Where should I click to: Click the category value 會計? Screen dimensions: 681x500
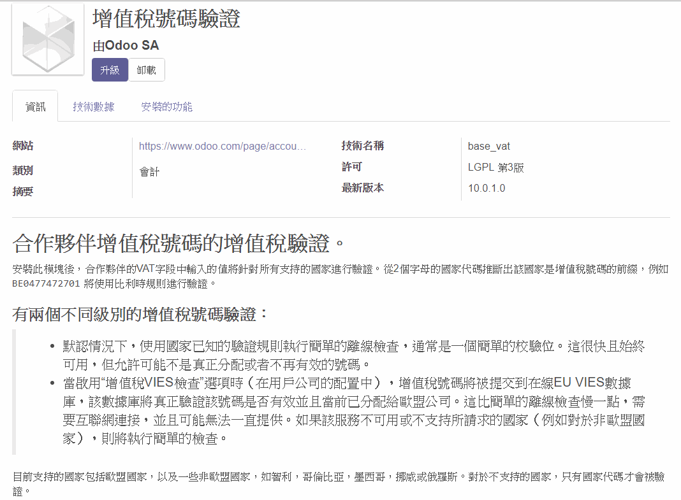tap(149, 172)
